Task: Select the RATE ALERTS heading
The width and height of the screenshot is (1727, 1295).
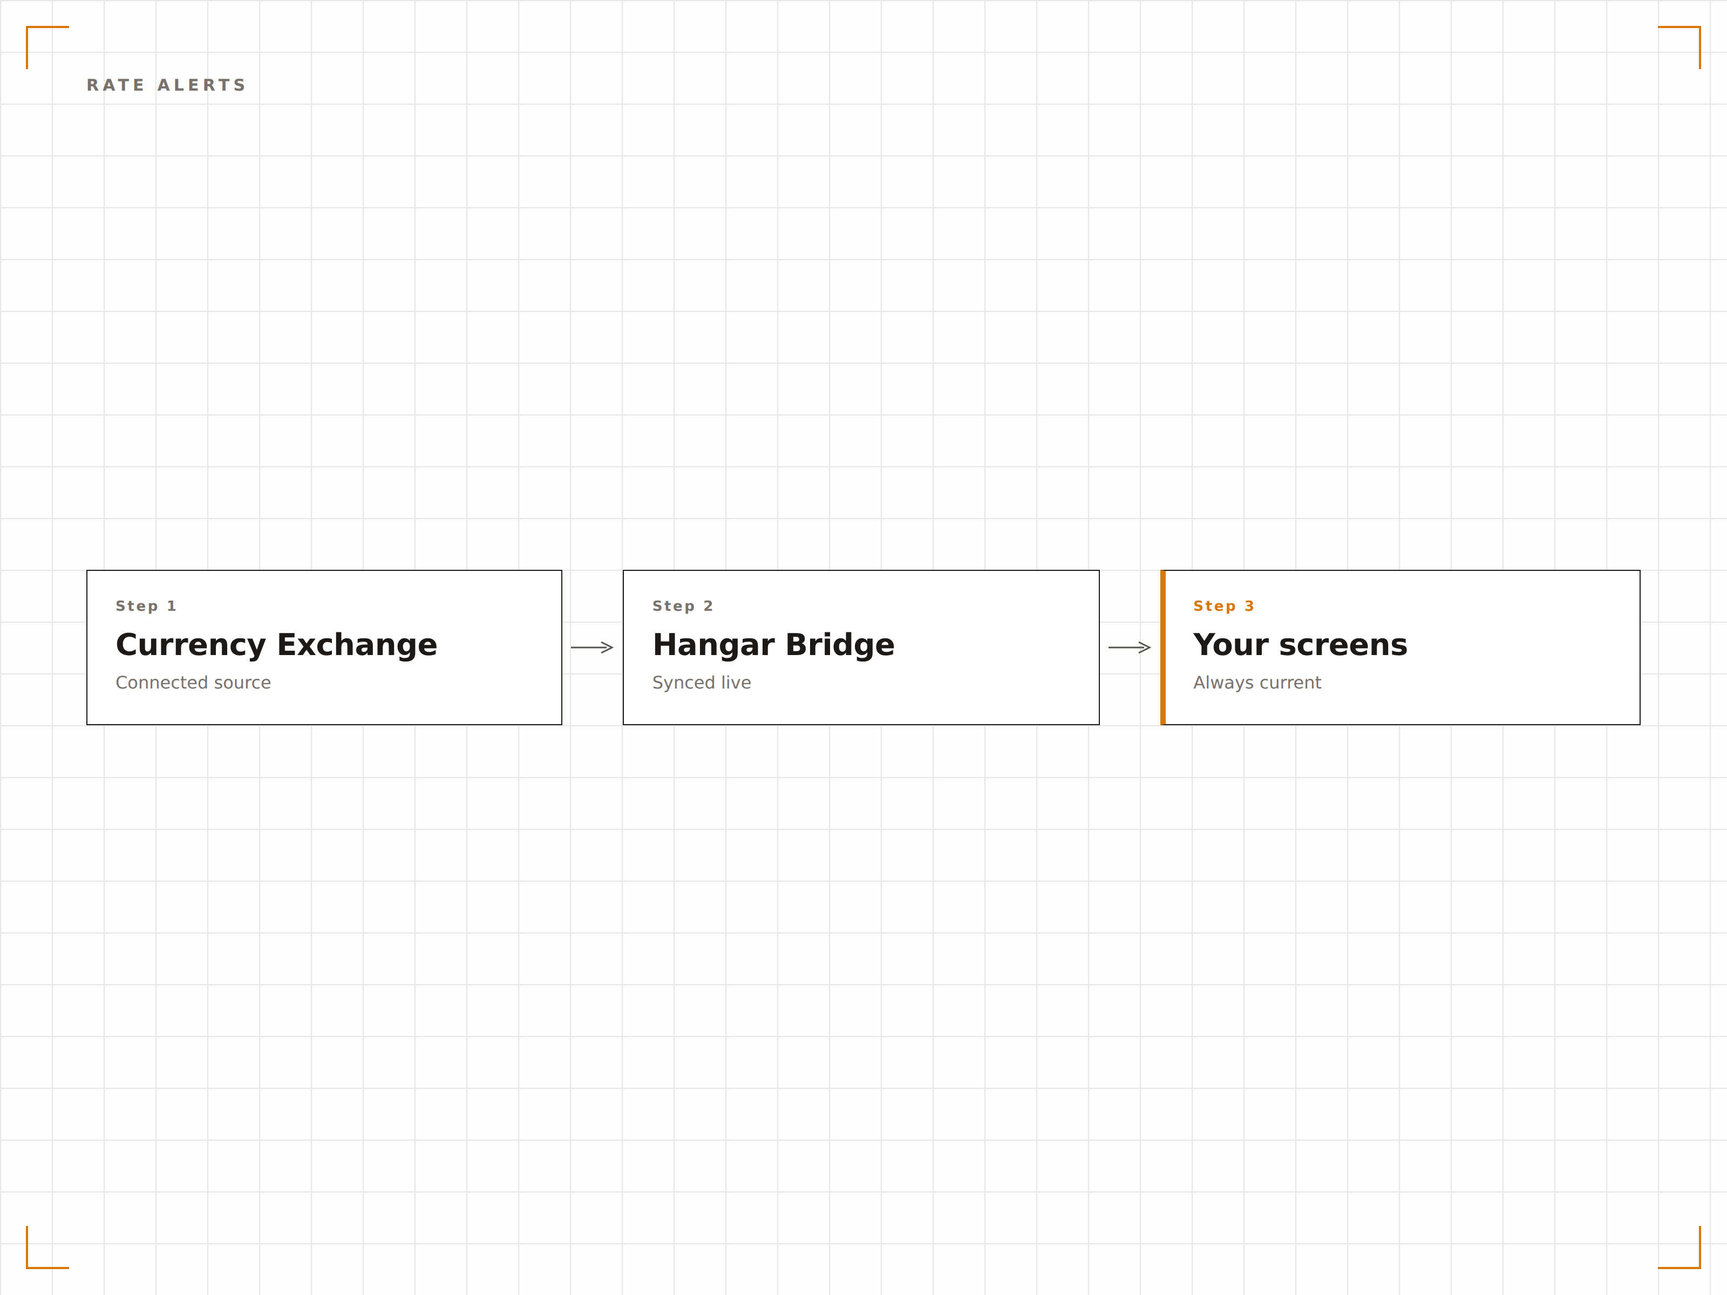Action: pyautogui.click(x=166, y=85)
